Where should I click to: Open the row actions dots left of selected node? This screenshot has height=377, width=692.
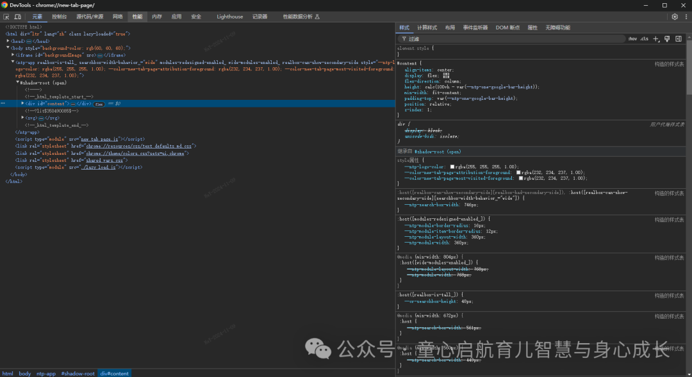(3, 104)
